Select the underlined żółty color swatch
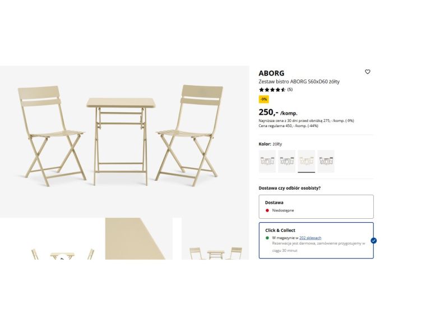 (x=306, y=161)
